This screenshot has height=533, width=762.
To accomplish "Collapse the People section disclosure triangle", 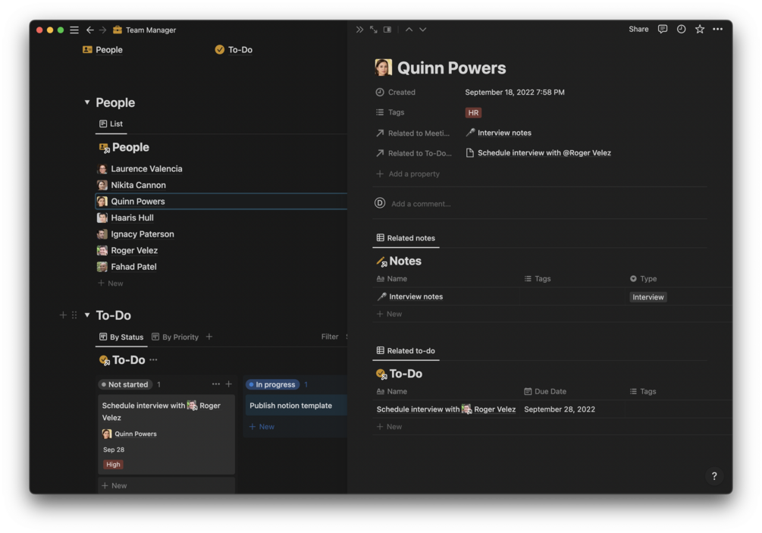I will 87,102.
